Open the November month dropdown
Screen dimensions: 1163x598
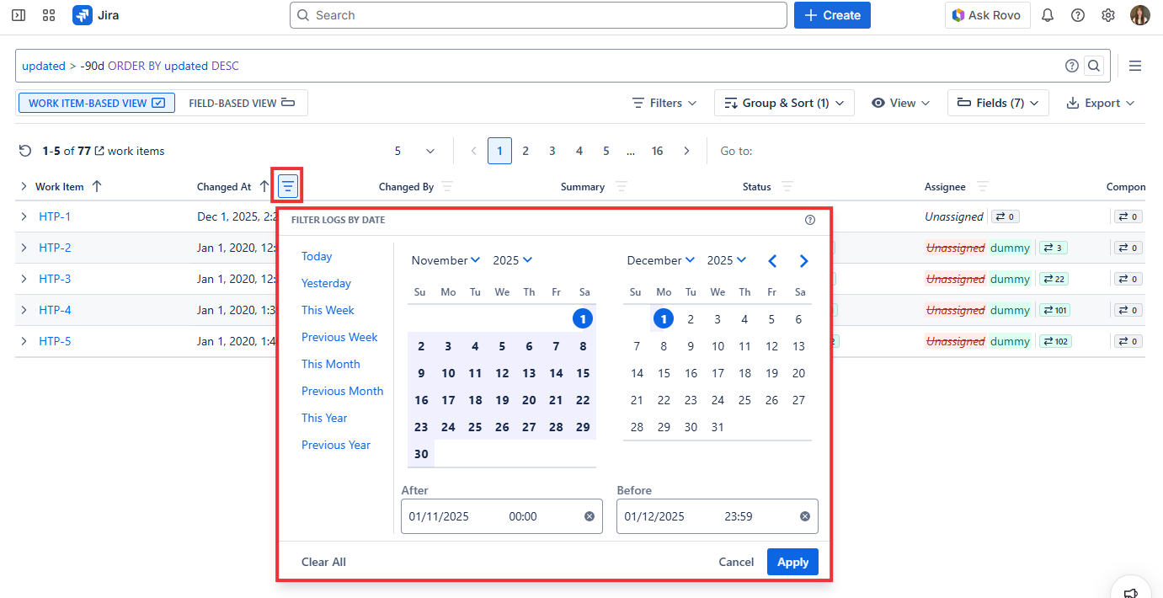[x=445, y=260]
